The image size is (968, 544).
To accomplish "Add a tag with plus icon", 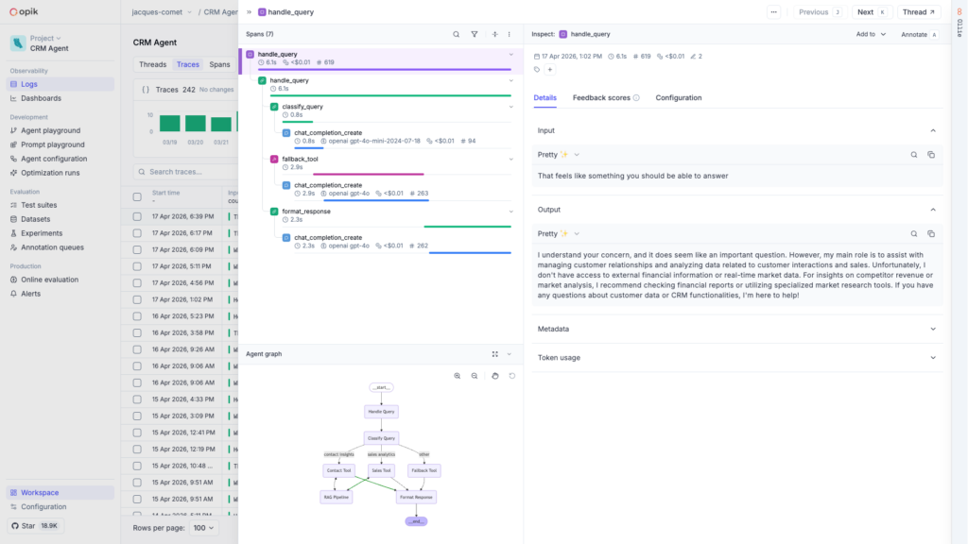I will click(x=550, y=69).
